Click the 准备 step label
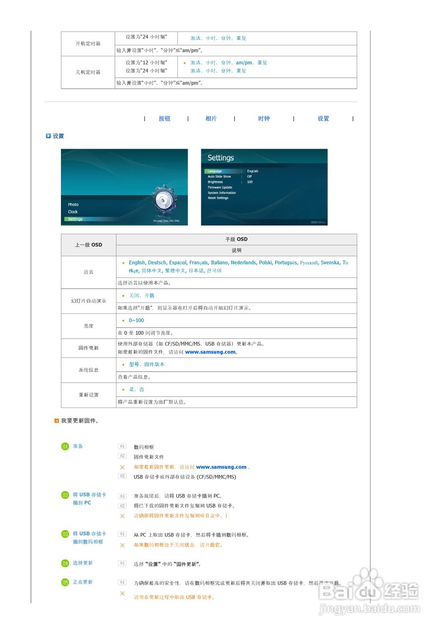Screen dimensions: 448x634 [x=78, y=446]
